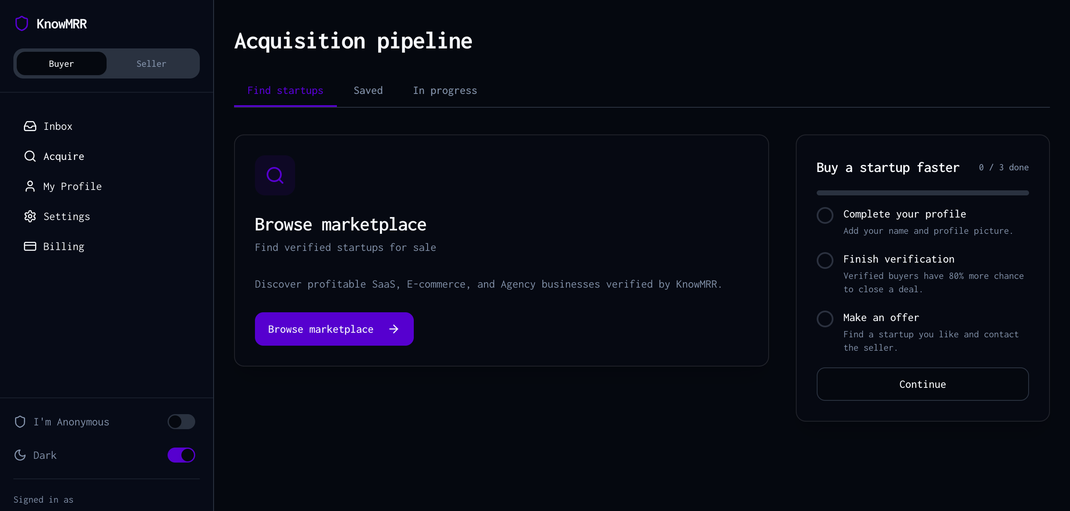Click the Continue button
1070x511 pixels.
coord(923,384)
